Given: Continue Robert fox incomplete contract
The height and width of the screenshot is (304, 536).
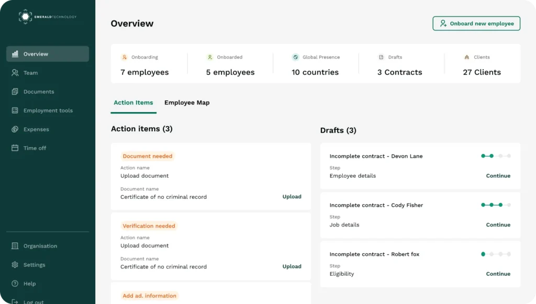Looking at the screenshot, I should (498, 274).
